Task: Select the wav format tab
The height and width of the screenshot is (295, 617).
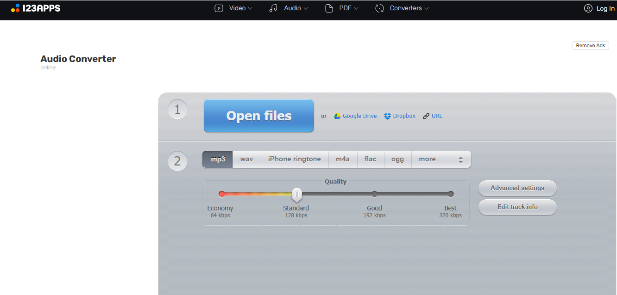Action: point(246,159)
